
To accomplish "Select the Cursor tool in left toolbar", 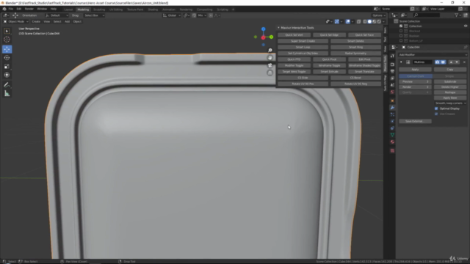I will pyautogui.click(x=7, y=40).
